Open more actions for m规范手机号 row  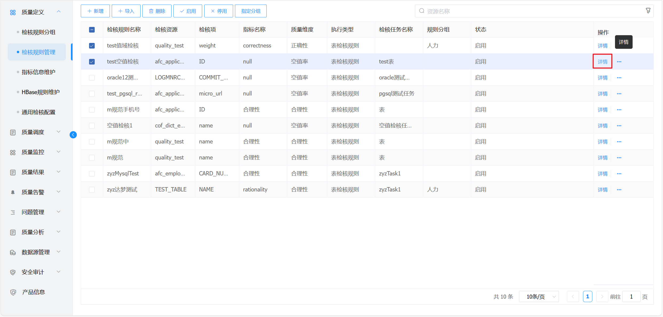pos(619,110)
